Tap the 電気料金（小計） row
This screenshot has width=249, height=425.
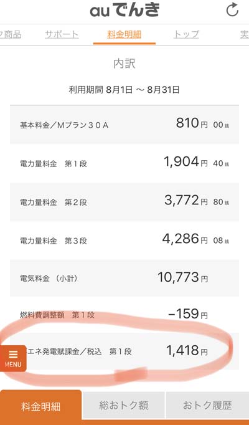125,278
